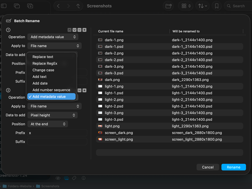Image resolution: width=252 pixels, height=189 pixels.
Task: Choose 'Change case' in the dropdown list
Action: [x=43, y=70]
